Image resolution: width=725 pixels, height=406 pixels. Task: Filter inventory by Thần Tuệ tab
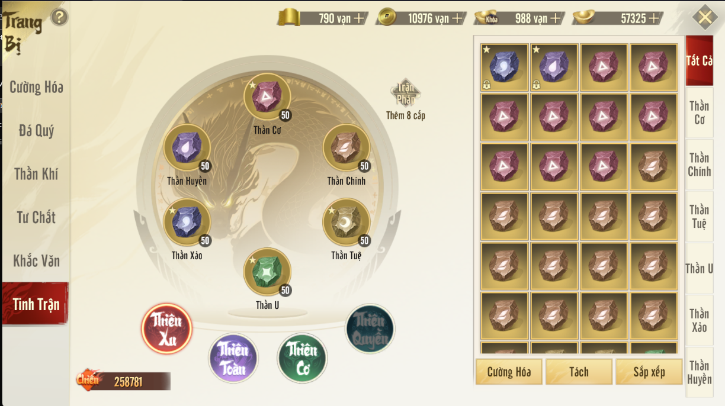click(700, 217)
